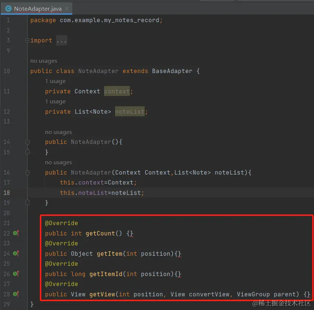Click the getItem method name

[x=110, y=254]
